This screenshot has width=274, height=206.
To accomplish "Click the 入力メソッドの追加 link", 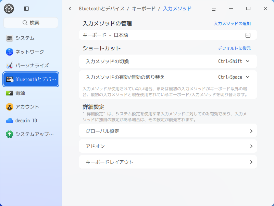I will coord(232,23).
